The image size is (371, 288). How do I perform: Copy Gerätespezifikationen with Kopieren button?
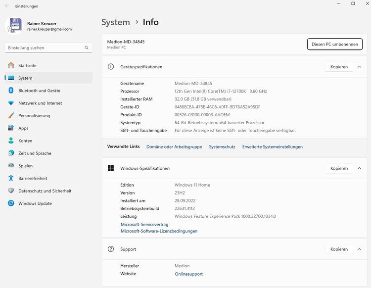point(339,67)
